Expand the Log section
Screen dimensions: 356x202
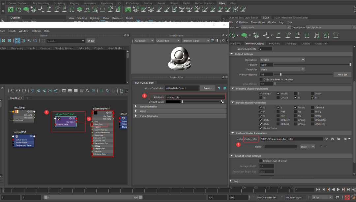click(x=231, y=181)
